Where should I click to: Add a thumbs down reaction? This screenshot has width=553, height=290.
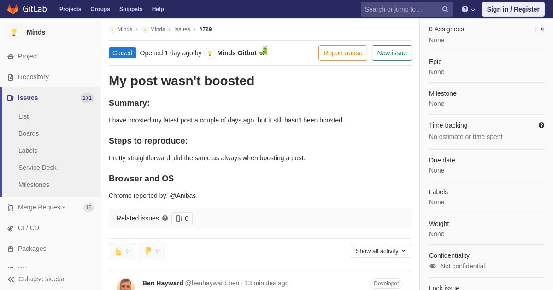pyautogui.click(x=152, y=251)
